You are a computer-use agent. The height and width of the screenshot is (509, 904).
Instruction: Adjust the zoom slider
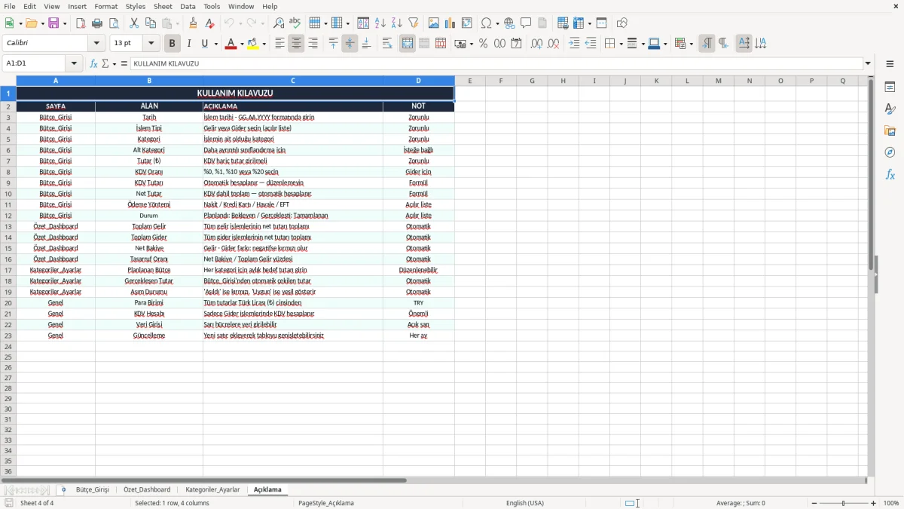pos(844,503)
